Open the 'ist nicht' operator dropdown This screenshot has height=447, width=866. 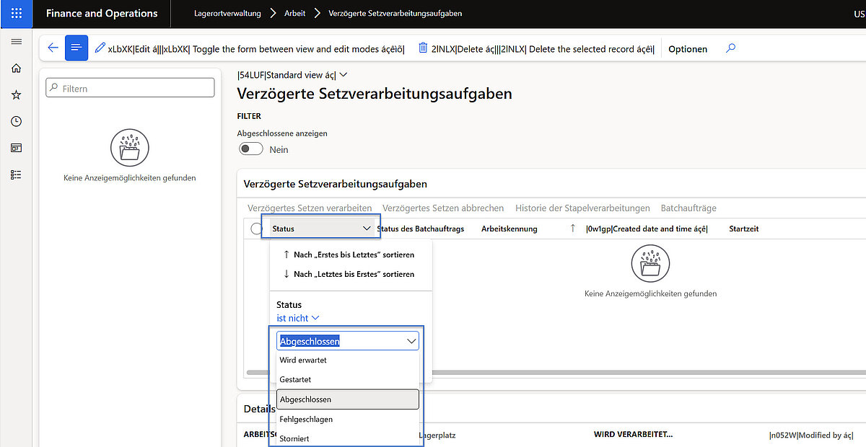point(297,318)
